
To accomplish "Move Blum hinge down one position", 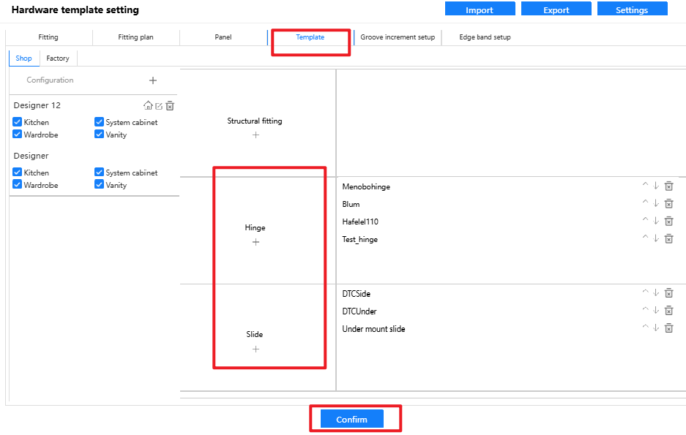I will point(657,204).
